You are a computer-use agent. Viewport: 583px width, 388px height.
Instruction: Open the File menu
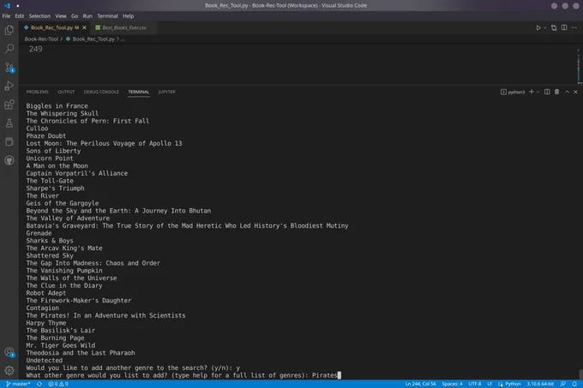[x=6, y=16]
